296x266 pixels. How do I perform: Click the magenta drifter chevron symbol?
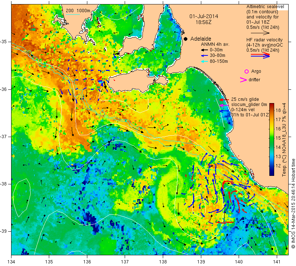[243, 80]
